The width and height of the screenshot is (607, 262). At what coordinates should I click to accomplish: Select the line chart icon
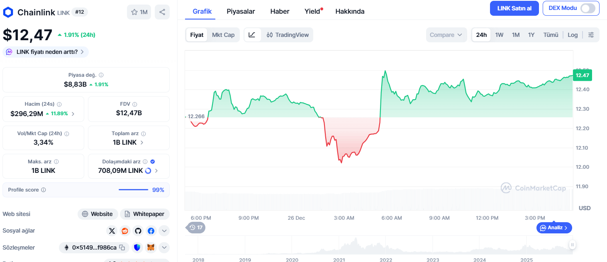(x=252, y=35)
